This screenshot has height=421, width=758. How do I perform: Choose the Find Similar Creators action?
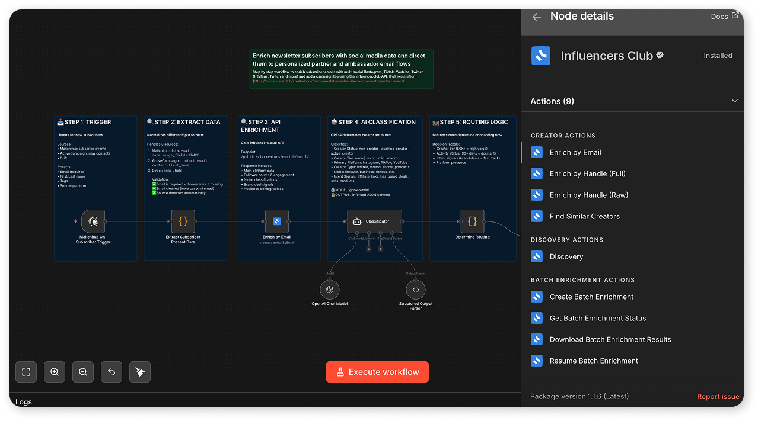(x=584, y=216)
